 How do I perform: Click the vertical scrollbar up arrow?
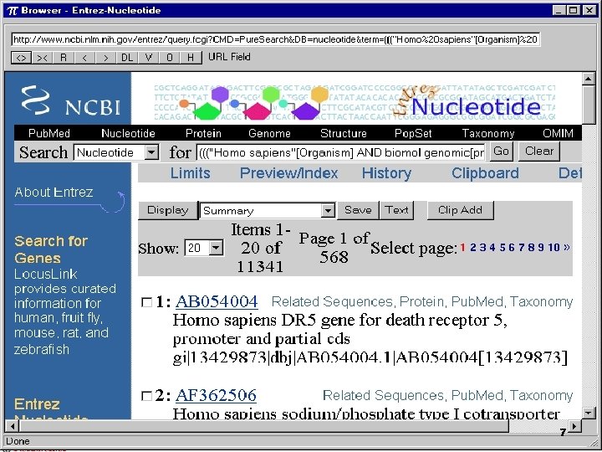tap(588, 80)
